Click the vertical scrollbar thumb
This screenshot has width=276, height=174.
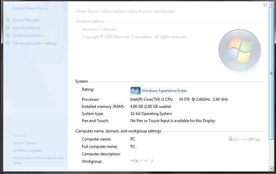tap(271, 73)
